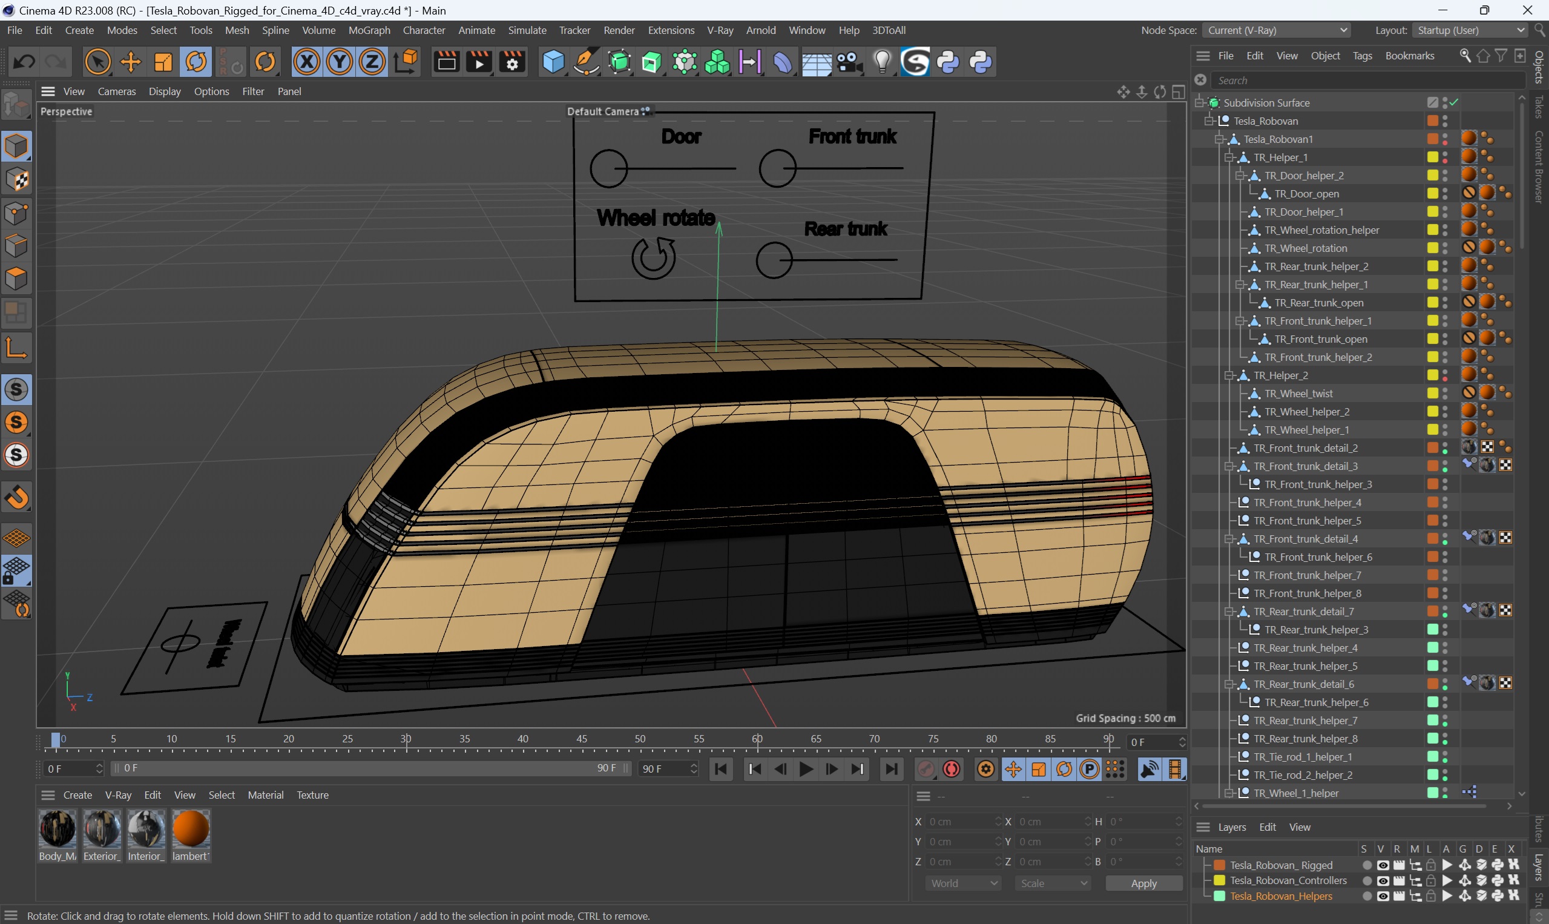The image size is (1549, 924).
Task: Toggle Enable Snap magnet icon
Action: pyautogui.click(x=16, y=498)
